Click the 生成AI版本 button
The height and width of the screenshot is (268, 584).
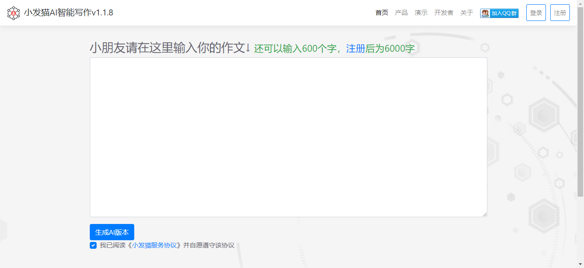[x=112, y=232]
